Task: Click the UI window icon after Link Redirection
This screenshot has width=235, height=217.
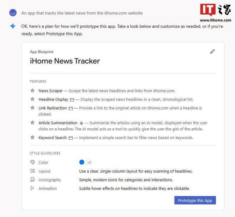Action: 70,108
